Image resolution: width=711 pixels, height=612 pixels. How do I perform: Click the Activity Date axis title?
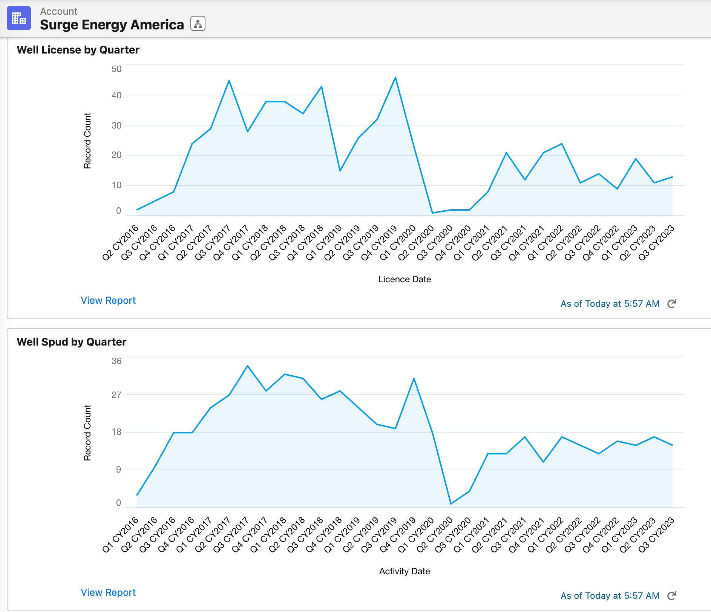pos(405,571)
